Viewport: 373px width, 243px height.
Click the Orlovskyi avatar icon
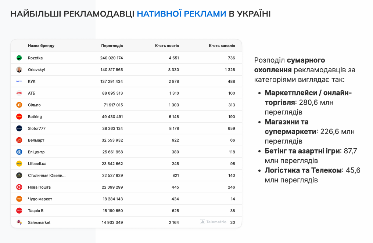pyautogui.click(x=20, y=69)
